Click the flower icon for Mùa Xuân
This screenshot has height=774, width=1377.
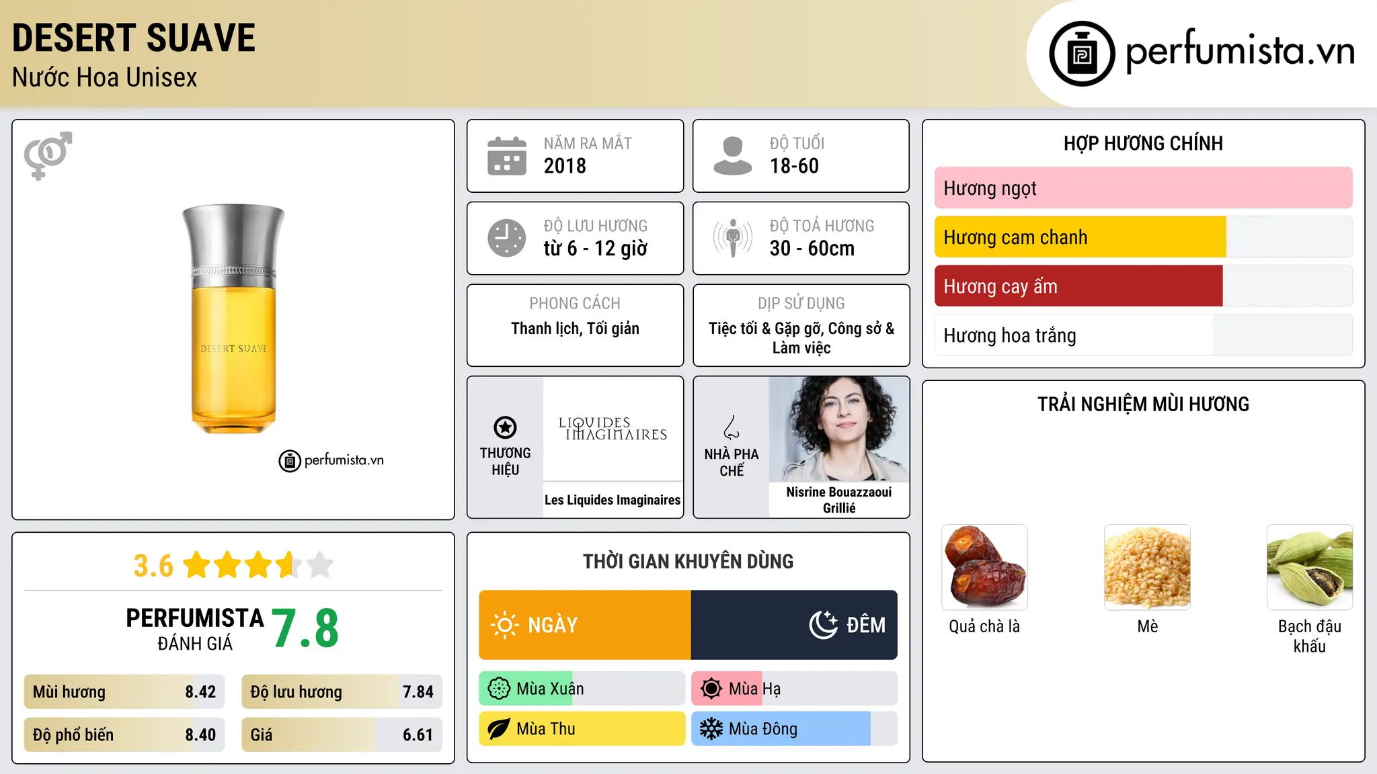click(499, 689)
